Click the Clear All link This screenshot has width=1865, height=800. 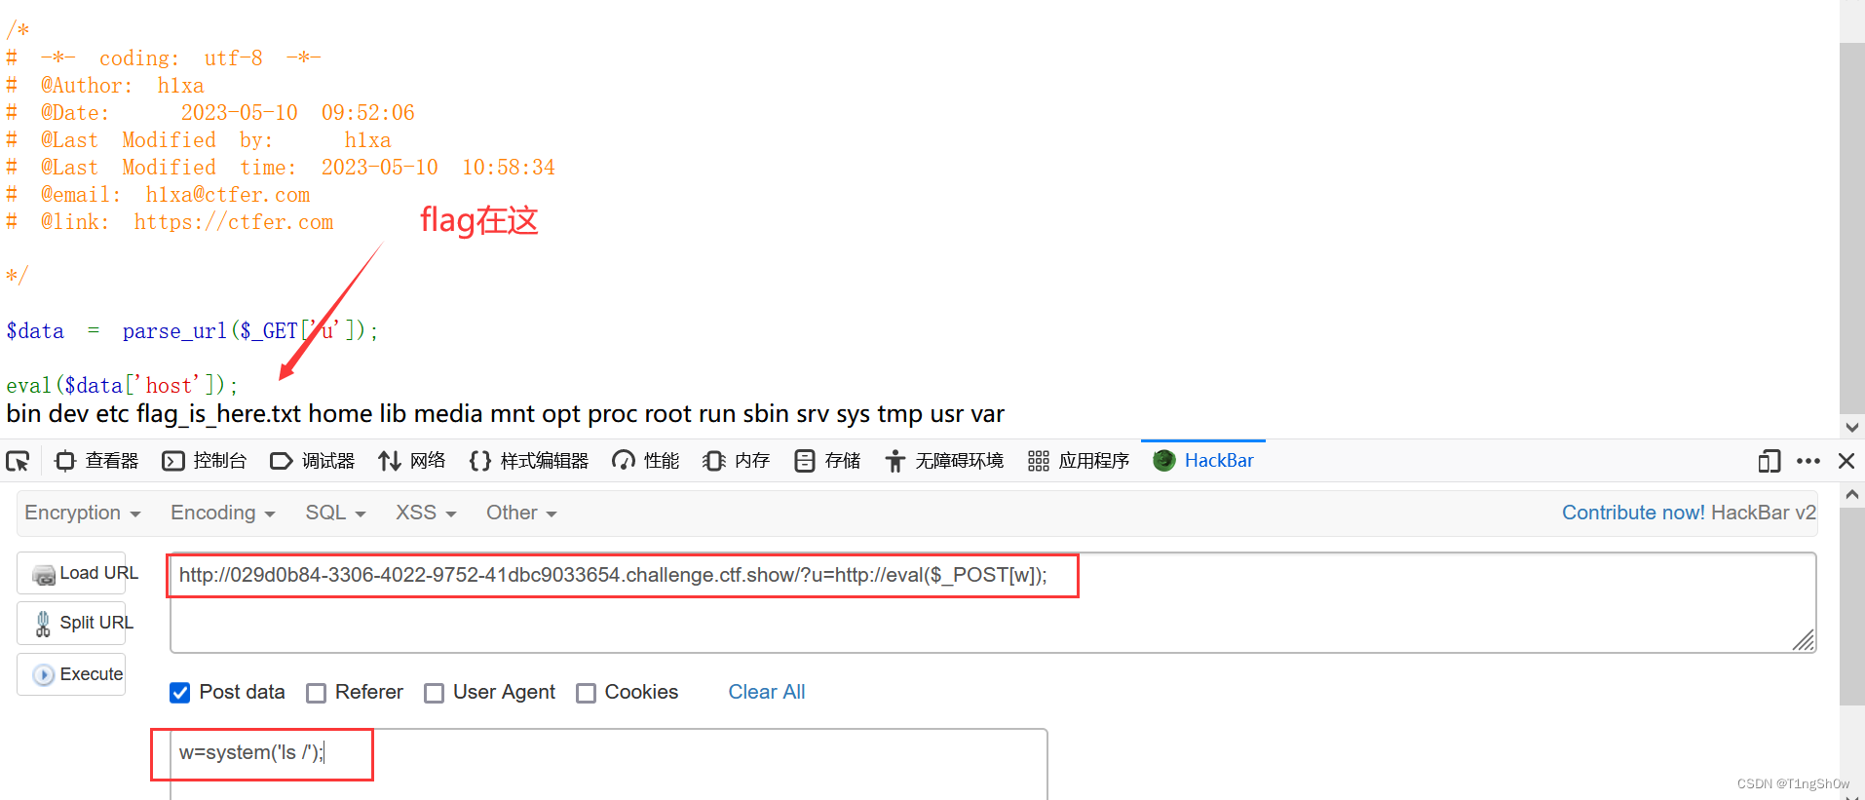[x=767, y=692]
